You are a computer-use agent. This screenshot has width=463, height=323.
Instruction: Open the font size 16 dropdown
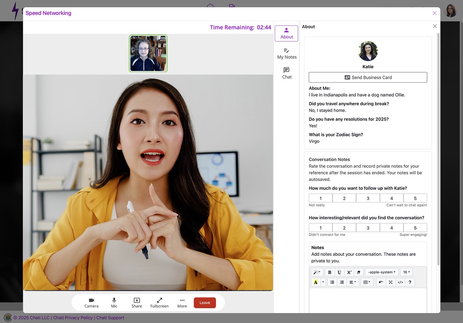(407, 272)
